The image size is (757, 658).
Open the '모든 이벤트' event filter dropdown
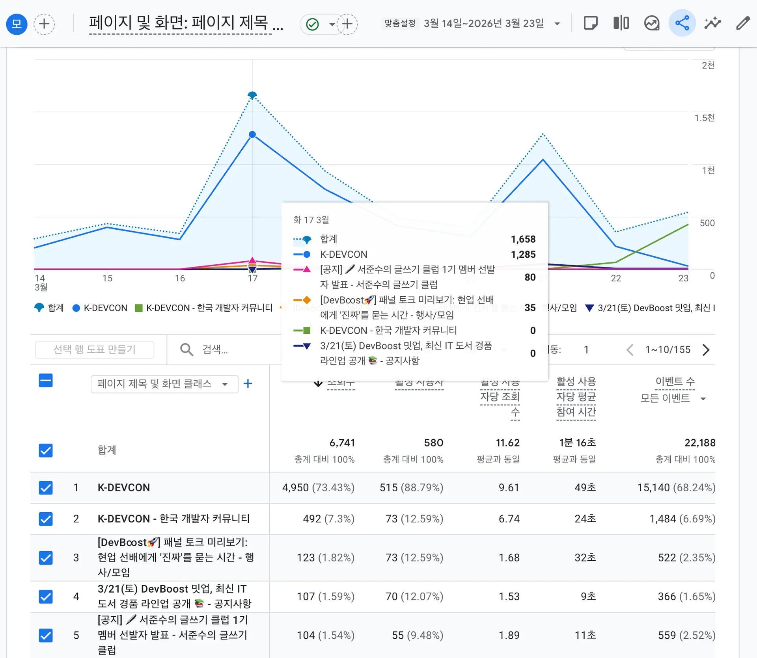(x=673, y=398)
